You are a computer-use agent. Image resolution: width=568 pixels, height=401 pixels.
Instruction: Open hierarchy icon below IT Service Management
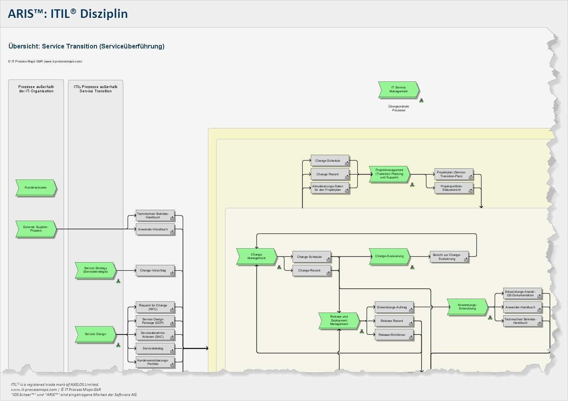tap(421, 100)
